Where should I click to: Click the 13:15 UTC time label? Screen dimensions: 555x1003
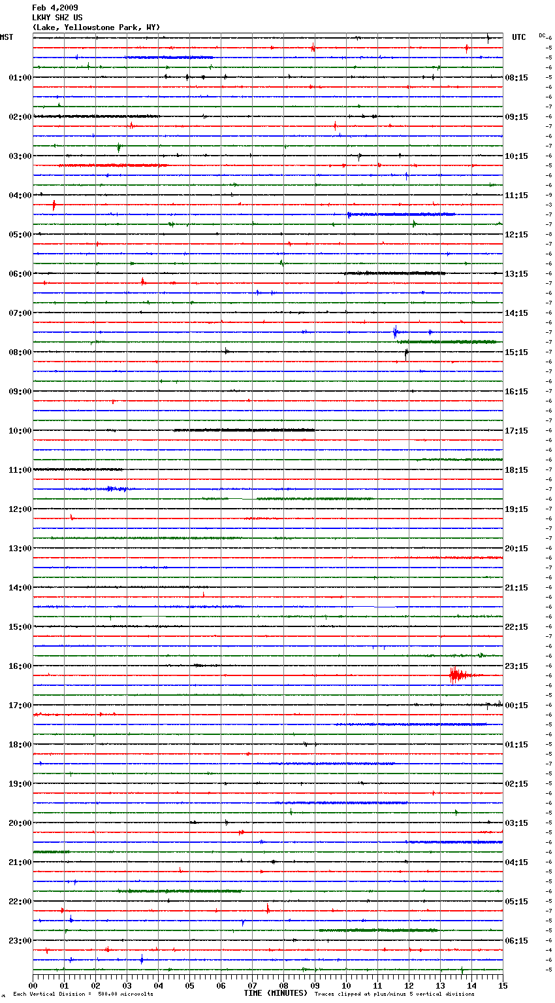click(x=516, y=274)
